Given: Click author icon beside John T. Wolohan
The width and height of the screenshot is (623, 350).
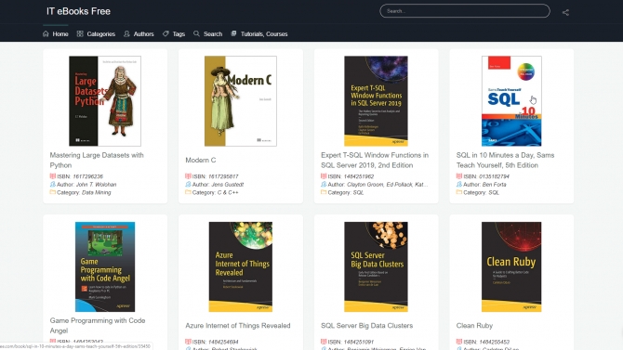Looking at the screenshot, I should (52, 184).
